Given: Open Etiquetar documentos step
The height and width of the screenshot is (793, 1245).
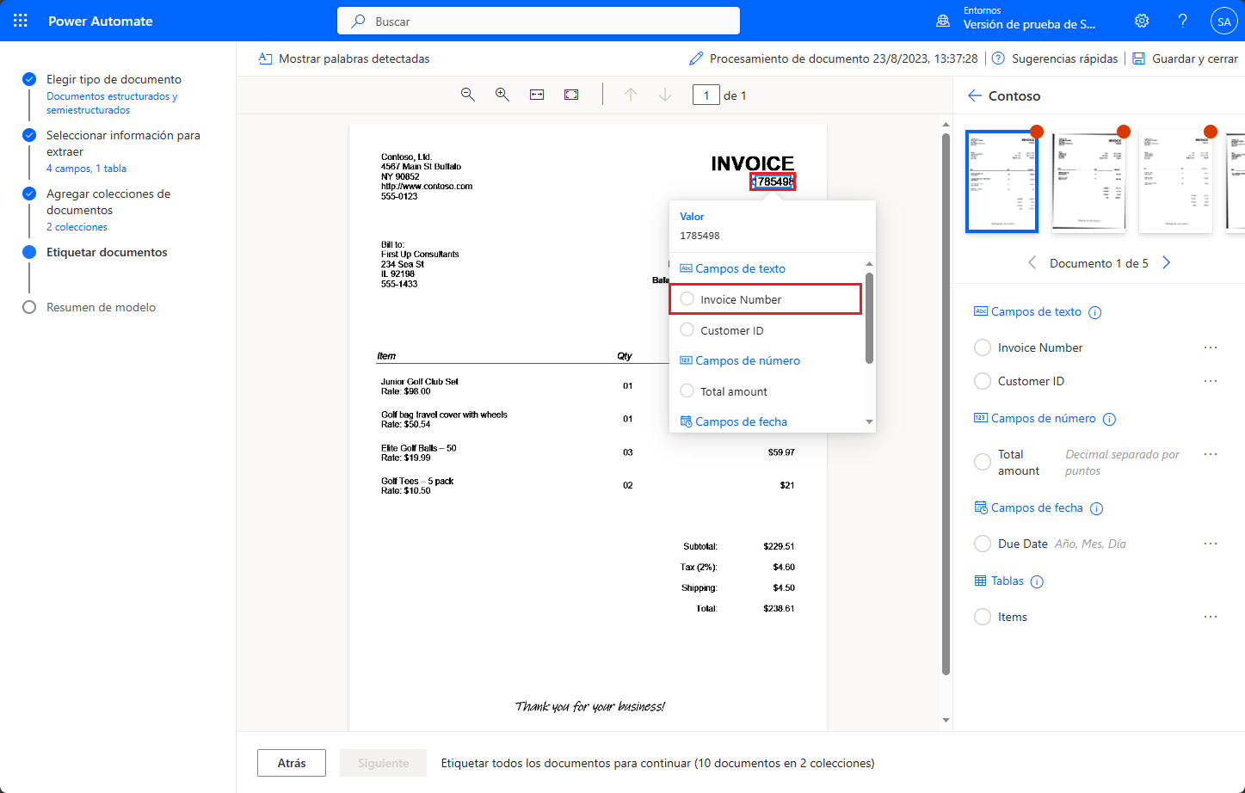Looking at the screenshot, I should point(107,252).
